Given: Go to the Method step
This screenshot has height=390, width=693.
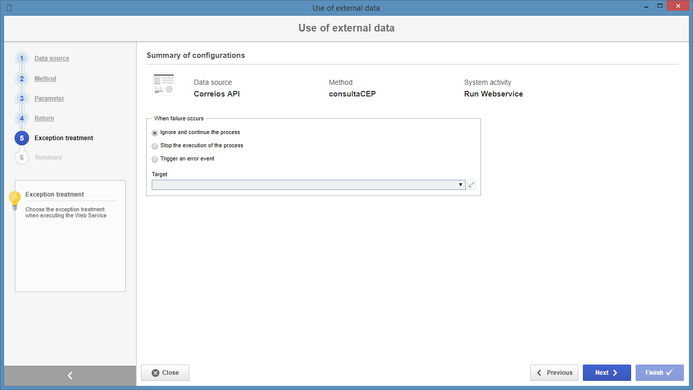Looking at the screenshot, I should pos(45,79).
